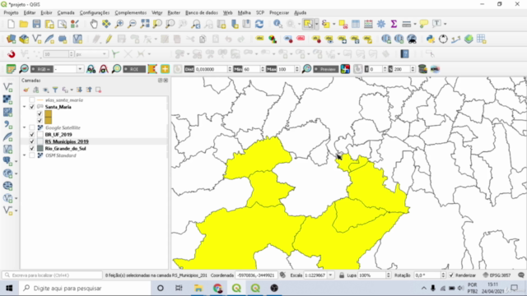Open the Python Console
The width and height of the screenshot is (527, 296).
(x=430, y=39)
